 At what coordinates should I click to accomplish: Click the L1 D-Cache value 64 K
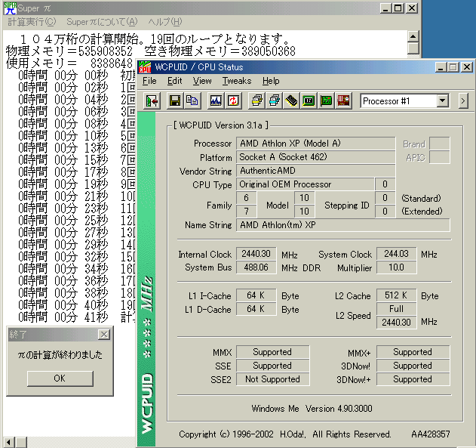(256, 309)
